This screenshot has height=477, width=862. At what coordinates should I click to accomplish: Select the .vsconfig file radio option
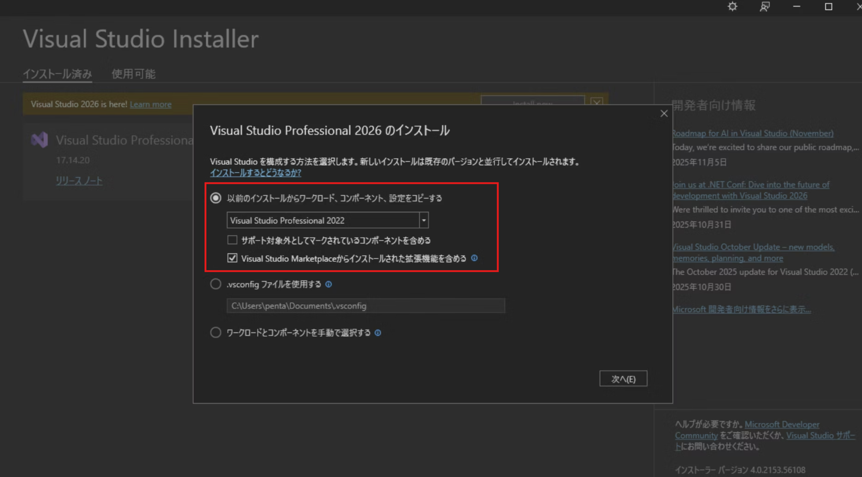click(215, 284)
